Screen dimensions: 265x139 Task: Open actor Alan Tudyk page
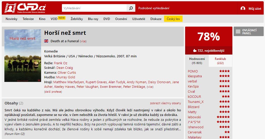[117, 82]
